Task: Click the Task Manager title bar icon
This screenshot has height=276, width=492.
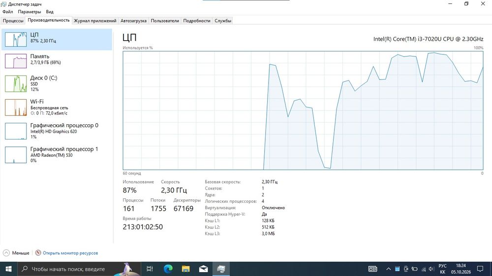Action: click(4, 4)
